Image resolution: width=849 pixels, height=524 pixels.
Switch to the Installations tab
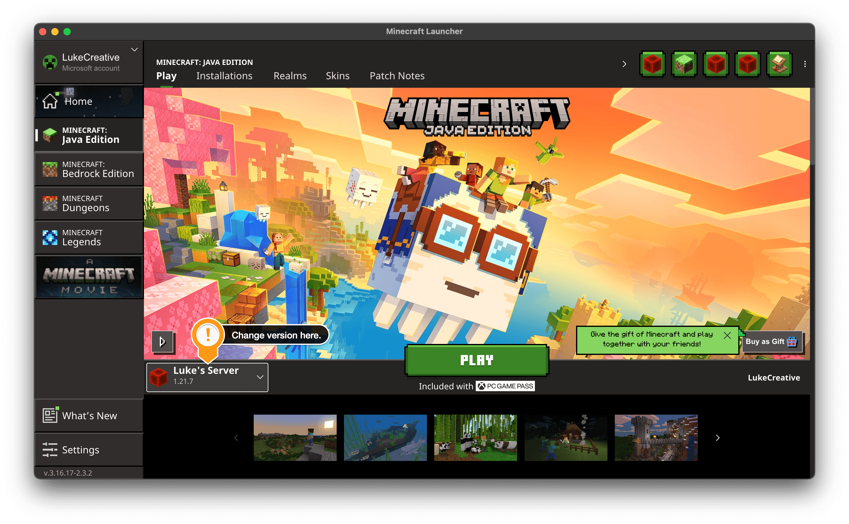(224, 76)
